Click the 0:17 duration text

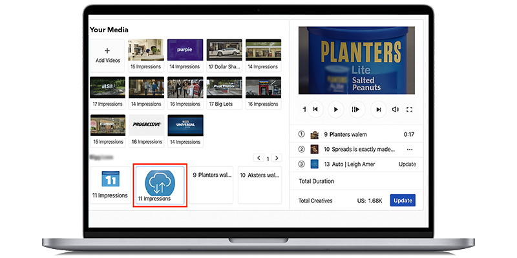point(409,134)
